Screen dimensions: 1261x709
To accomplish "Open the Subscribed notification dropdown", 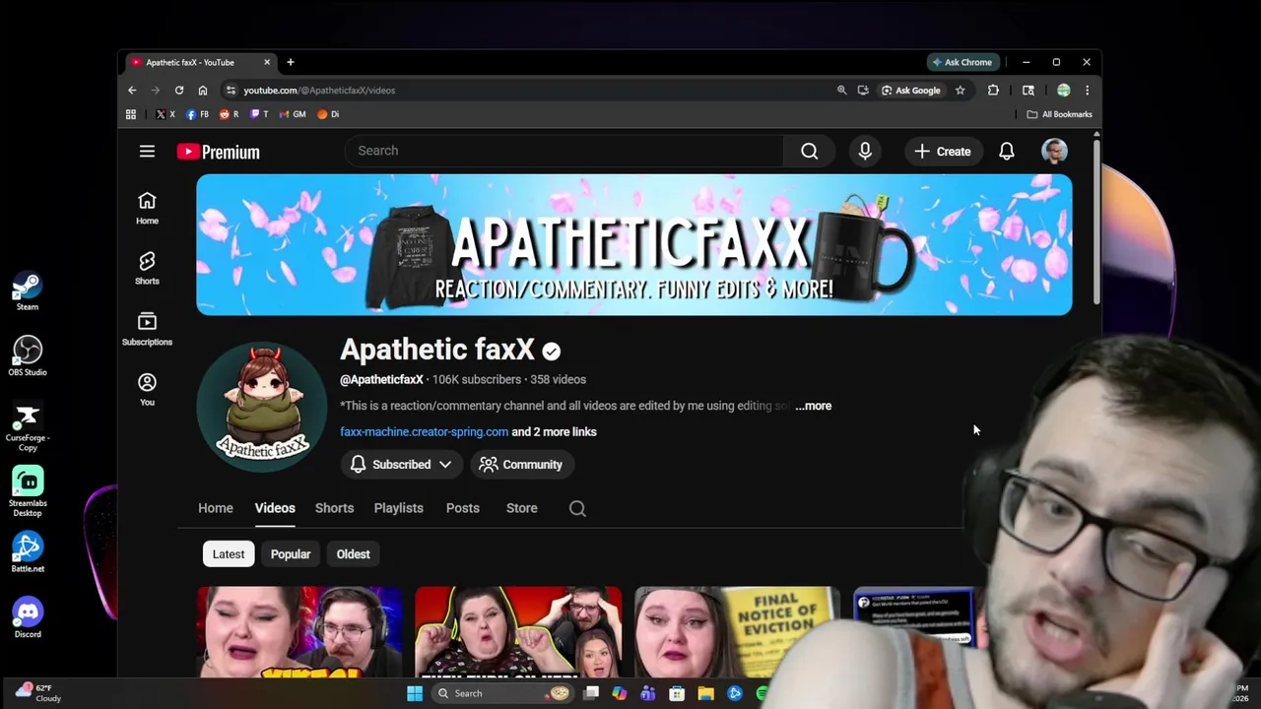I will click(x=400, y=465).
